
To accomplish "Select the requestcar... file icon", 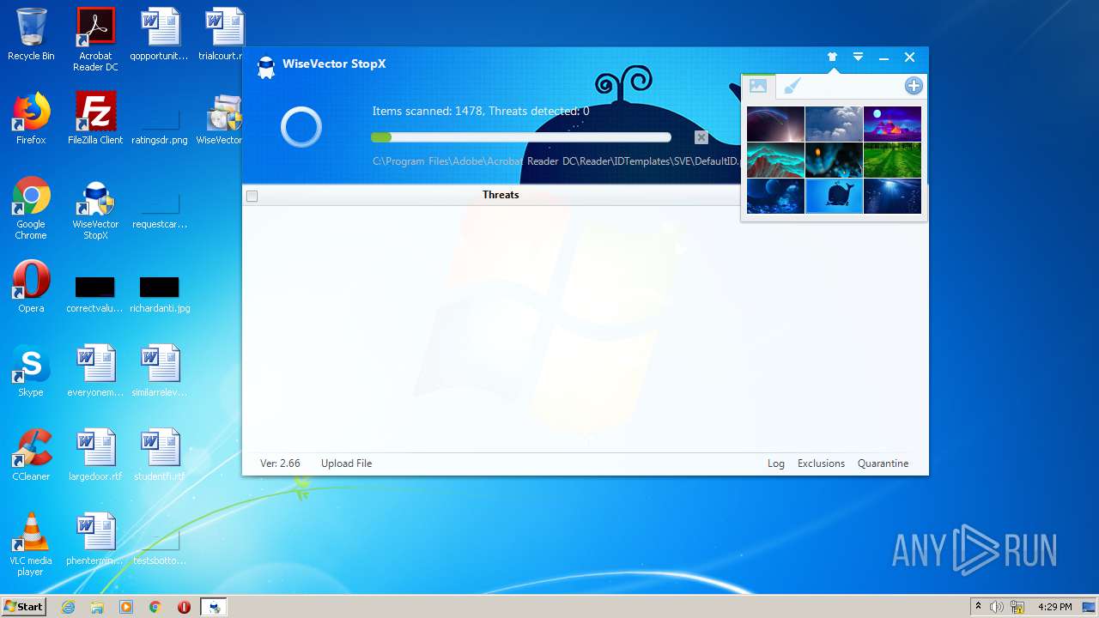I will tap(159, 210).
